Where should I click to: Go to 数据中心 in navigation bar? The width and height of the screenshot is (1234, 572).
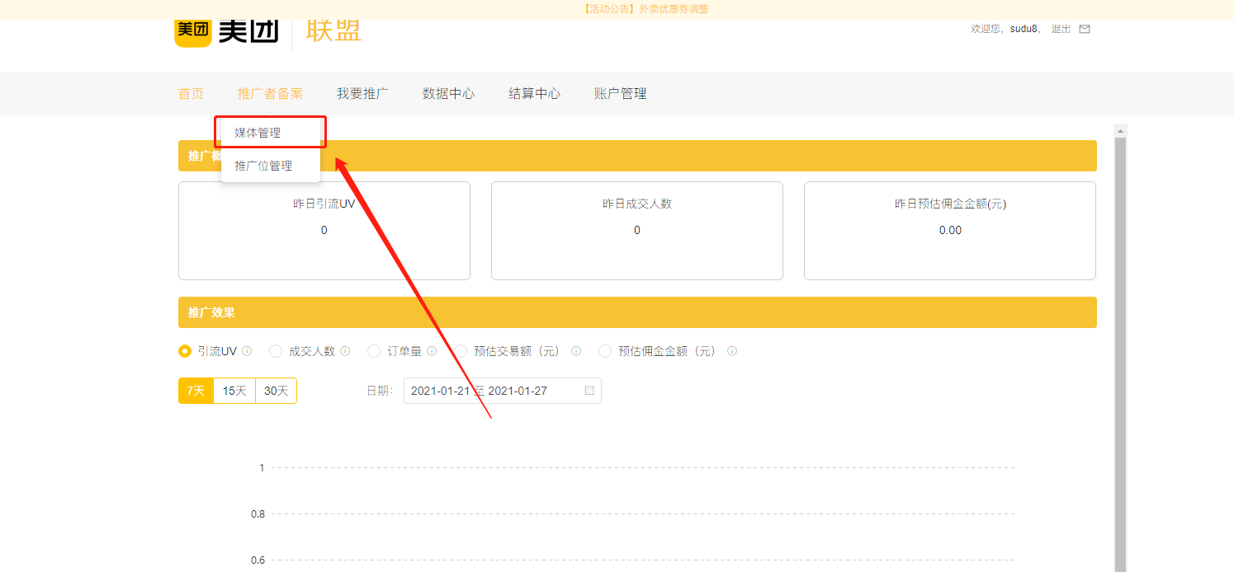click(x=448, y=94)
